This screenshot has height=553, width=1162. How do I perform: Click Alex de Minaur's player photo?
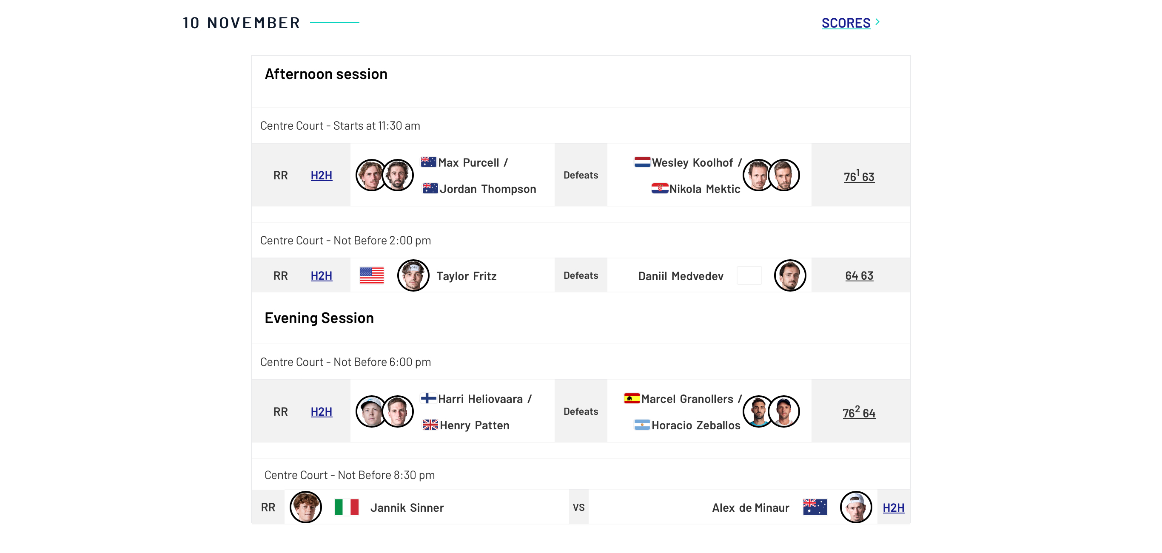pos(856,507)
